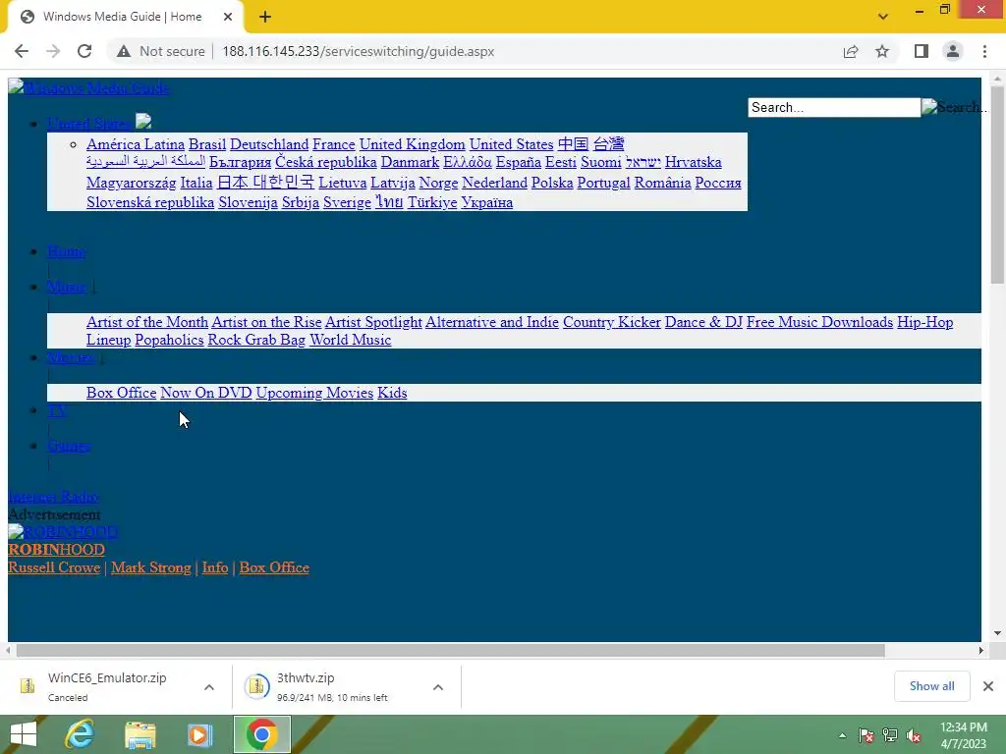
Task: Open Artist of the Month
Action: click(147, 322)
